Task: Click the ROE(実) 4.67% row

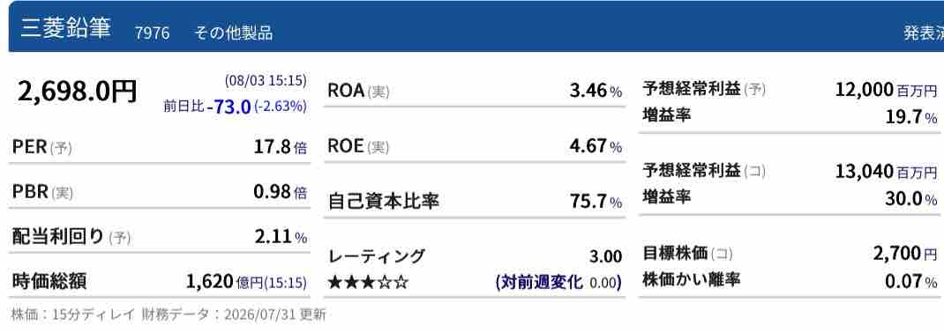Action: click(x=475, y=146)
